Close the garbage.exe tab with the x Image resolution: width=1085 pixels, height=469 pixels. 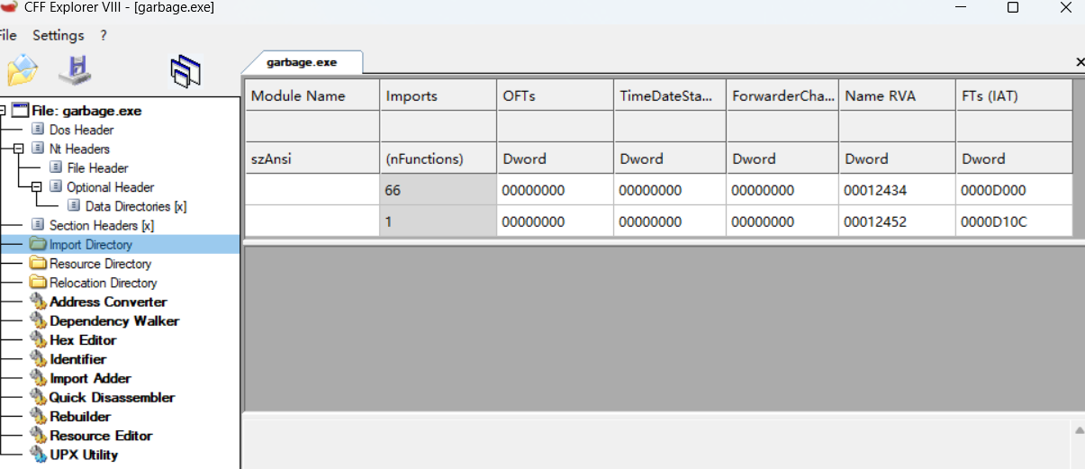1080,62
